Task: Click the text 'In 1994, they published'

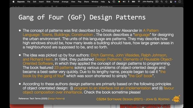Action: 74,59
